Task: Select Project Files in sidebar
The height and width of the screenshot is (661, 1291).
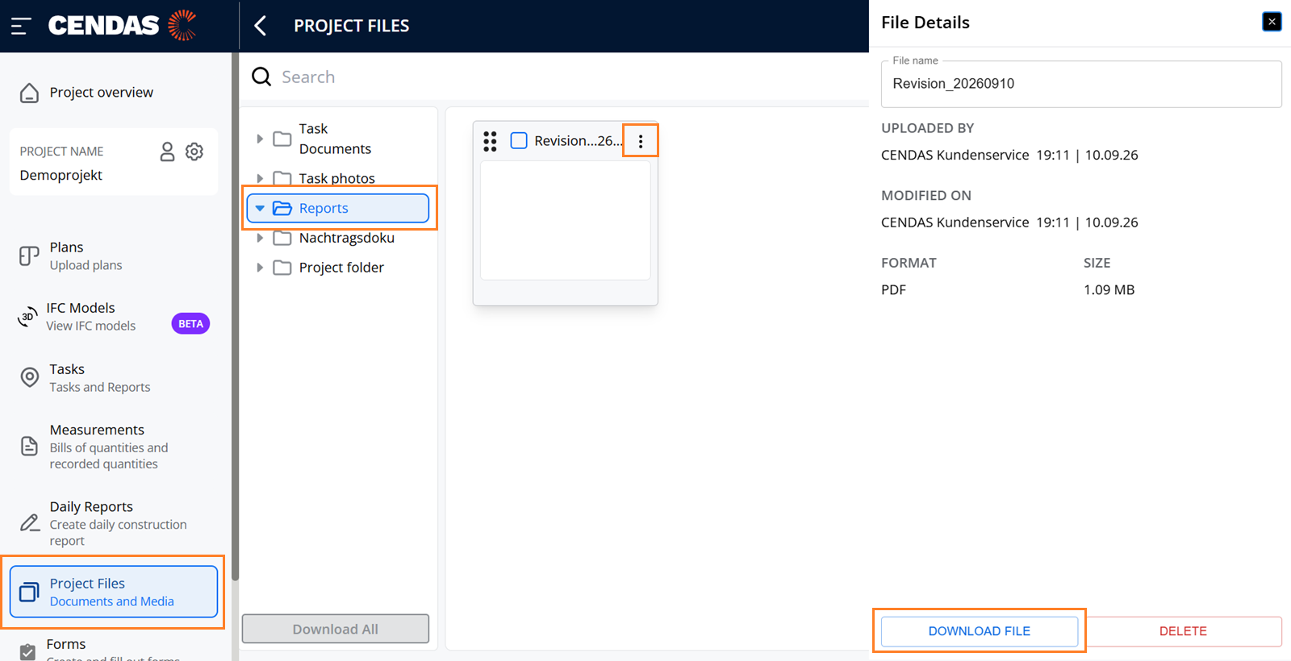Action: (x=114, y=592)
